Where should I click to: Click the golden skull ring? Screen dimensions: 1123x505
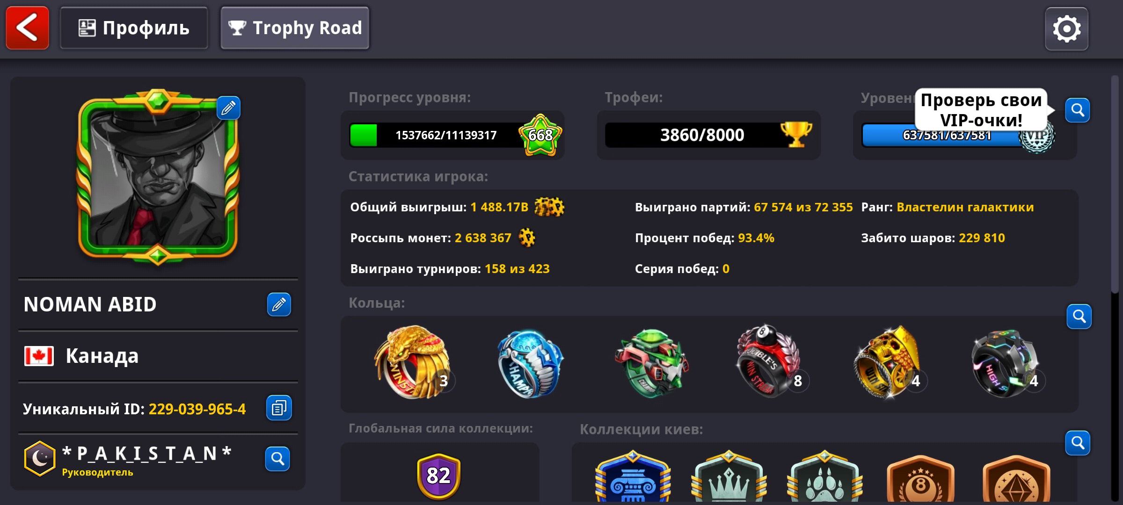(887, 362)
